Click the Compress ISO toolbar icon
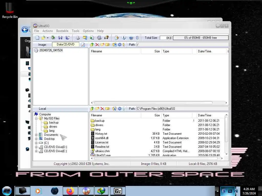Image resolution: width=262 pixels, height=196 pixels. click(85, 38)
